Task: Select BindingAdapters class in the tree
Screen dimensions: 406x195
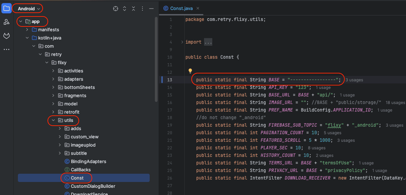Action: (88, 162)
